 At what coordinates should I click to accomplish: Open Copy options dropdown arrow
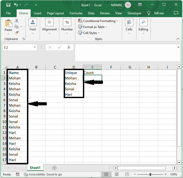click(x=21, y=27)
